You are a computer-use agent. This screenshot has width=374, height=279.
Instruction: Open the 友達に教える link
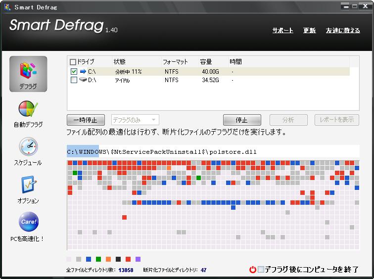coord(343,31)
